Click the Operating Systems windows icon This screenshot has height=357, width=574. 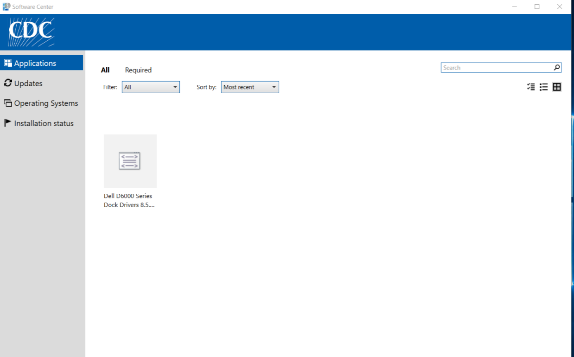[8, 103]
